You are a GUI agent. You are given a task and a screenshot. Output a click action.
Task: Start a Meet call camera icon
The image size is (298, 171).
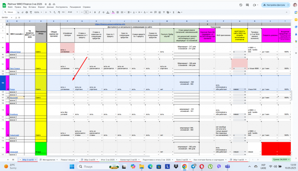254,5
